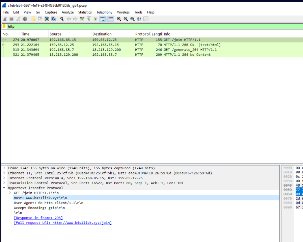303x242 pixels.
Task: Open the Statistics menu
Action: (85, 12)
